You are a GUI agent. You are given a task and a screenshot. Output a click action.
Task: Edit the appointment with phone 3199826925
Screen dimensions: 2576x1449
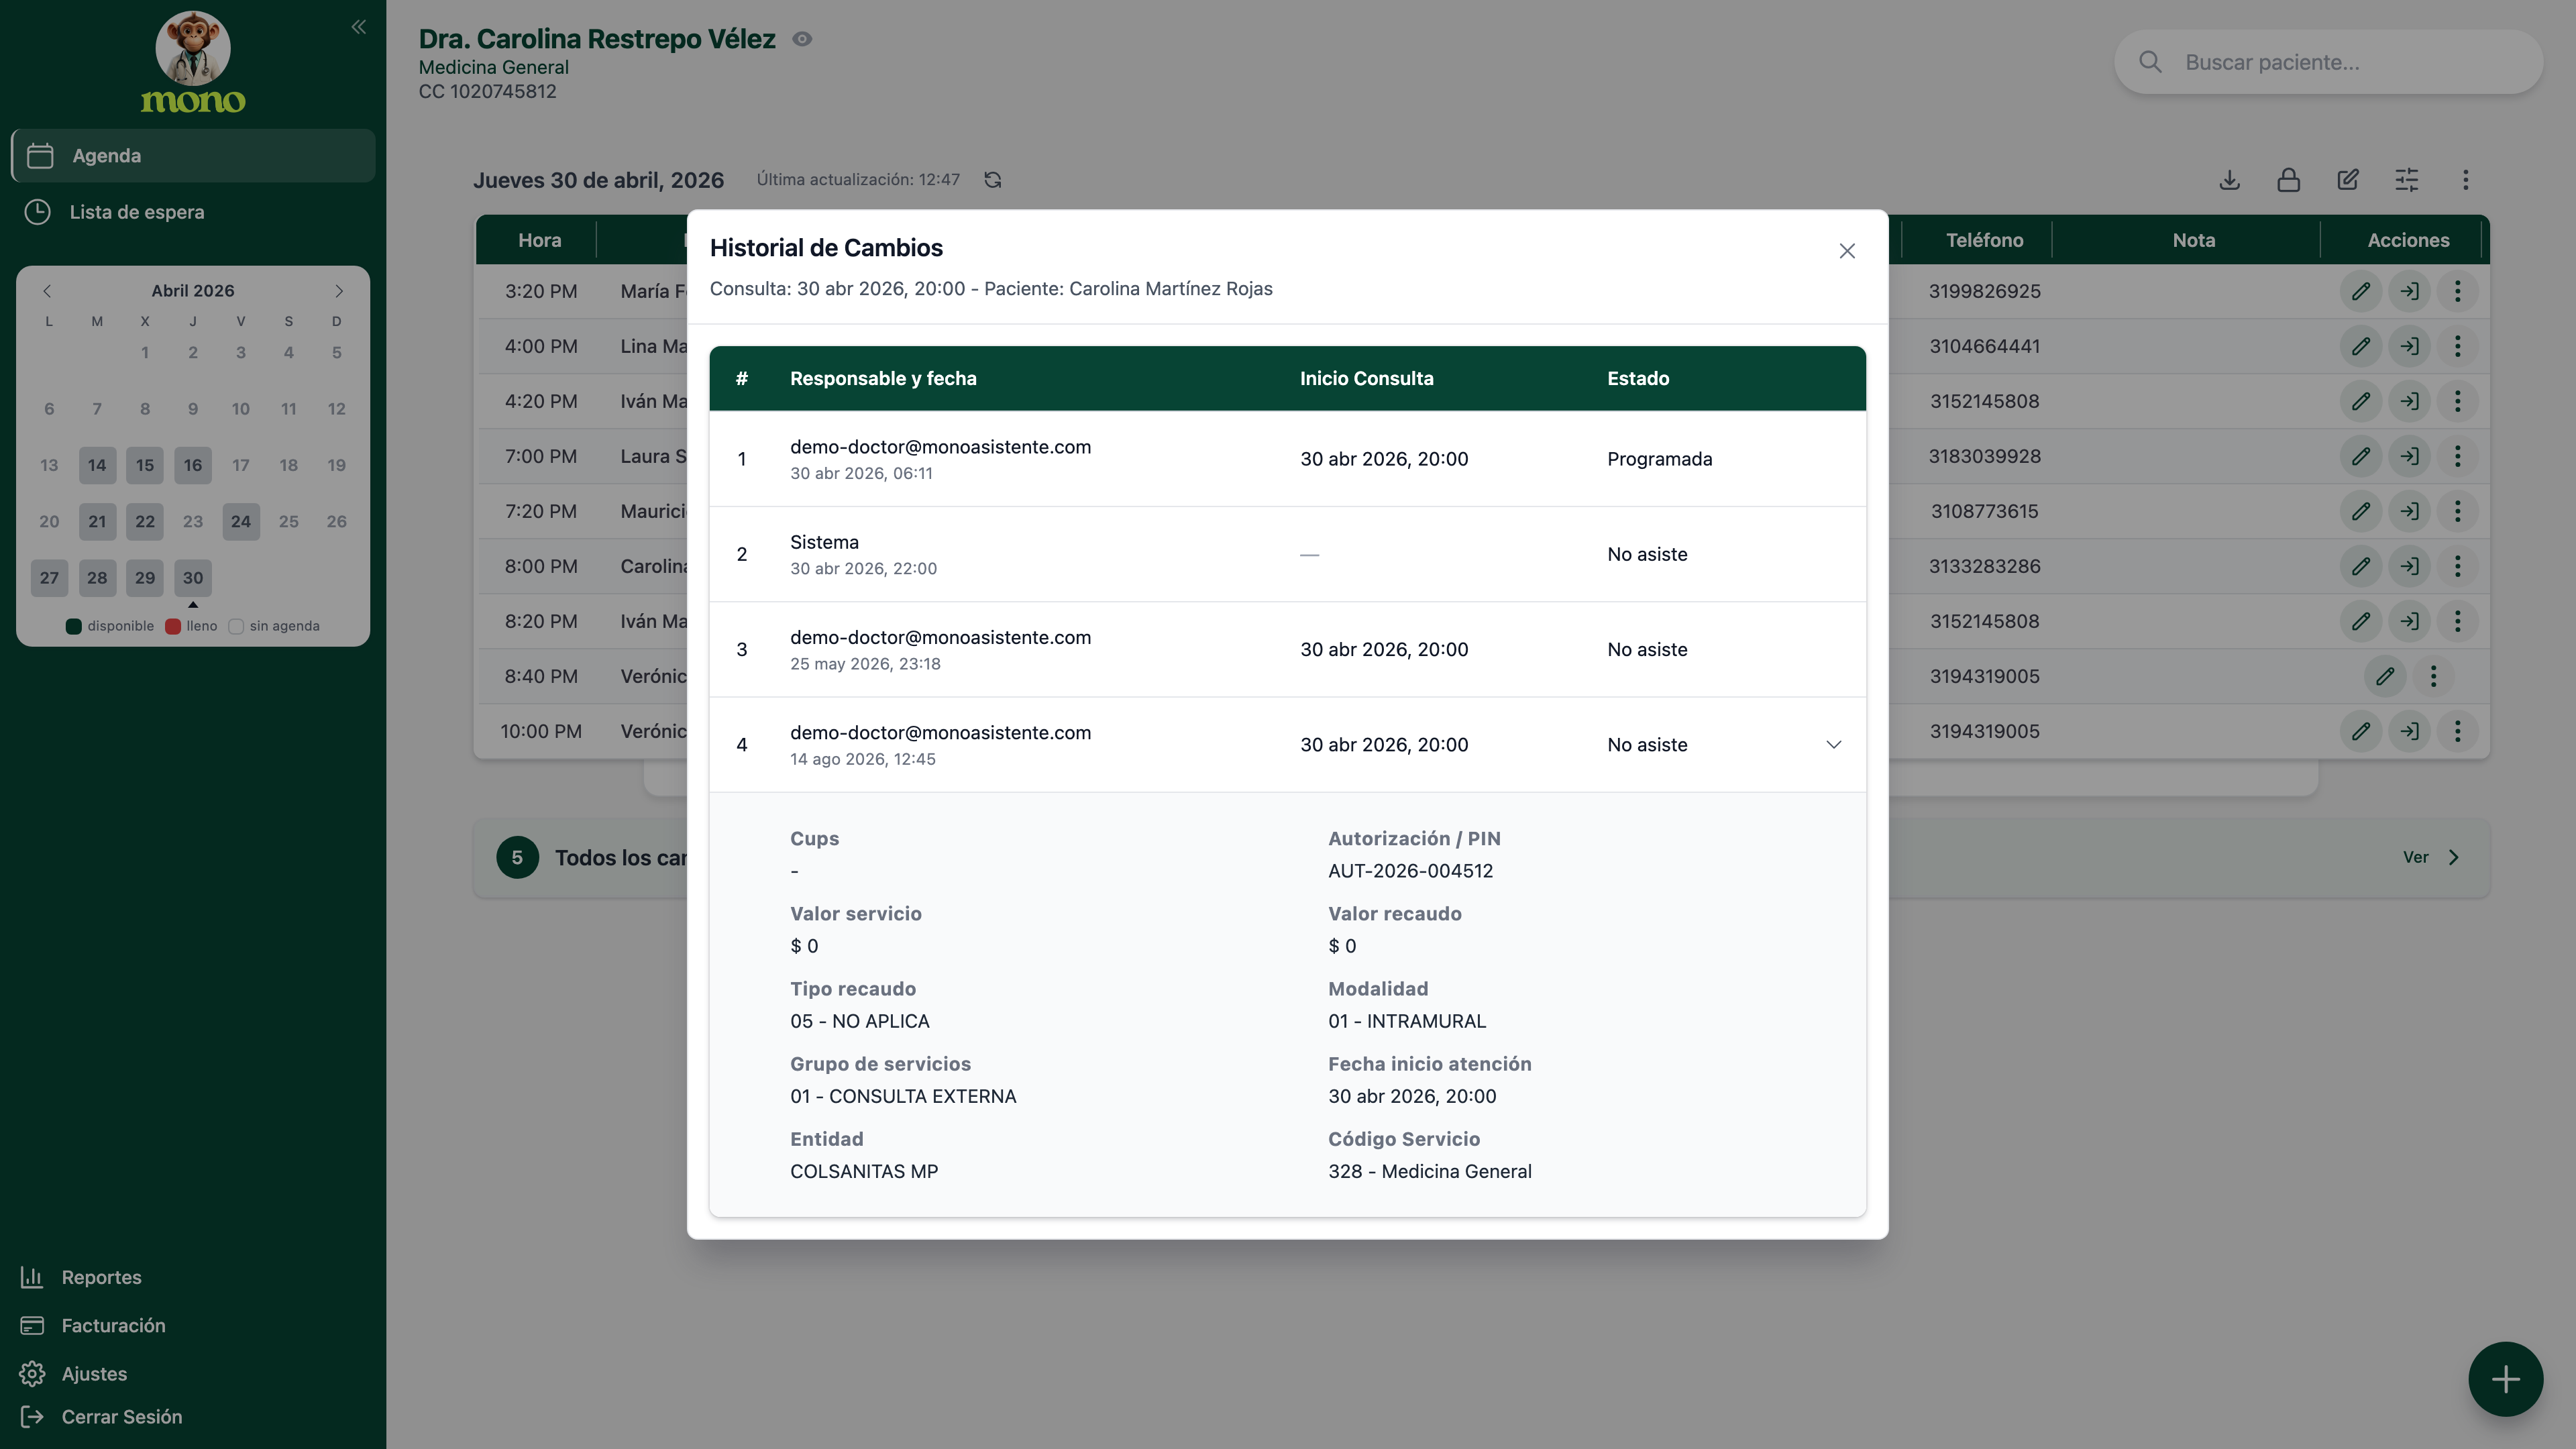coord(2360,291)
